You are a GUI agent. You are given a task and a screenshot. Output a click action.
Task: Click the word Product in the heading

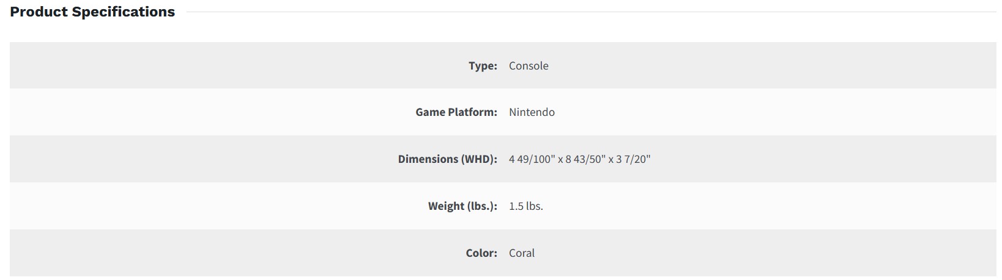coord(39,12)
